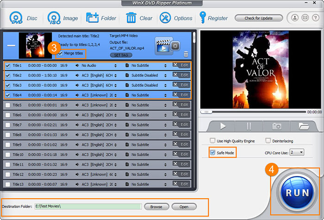This screenshot has width=324, height=220.
Task: Start ripping with the RUN button
Action: coord(297,193)
